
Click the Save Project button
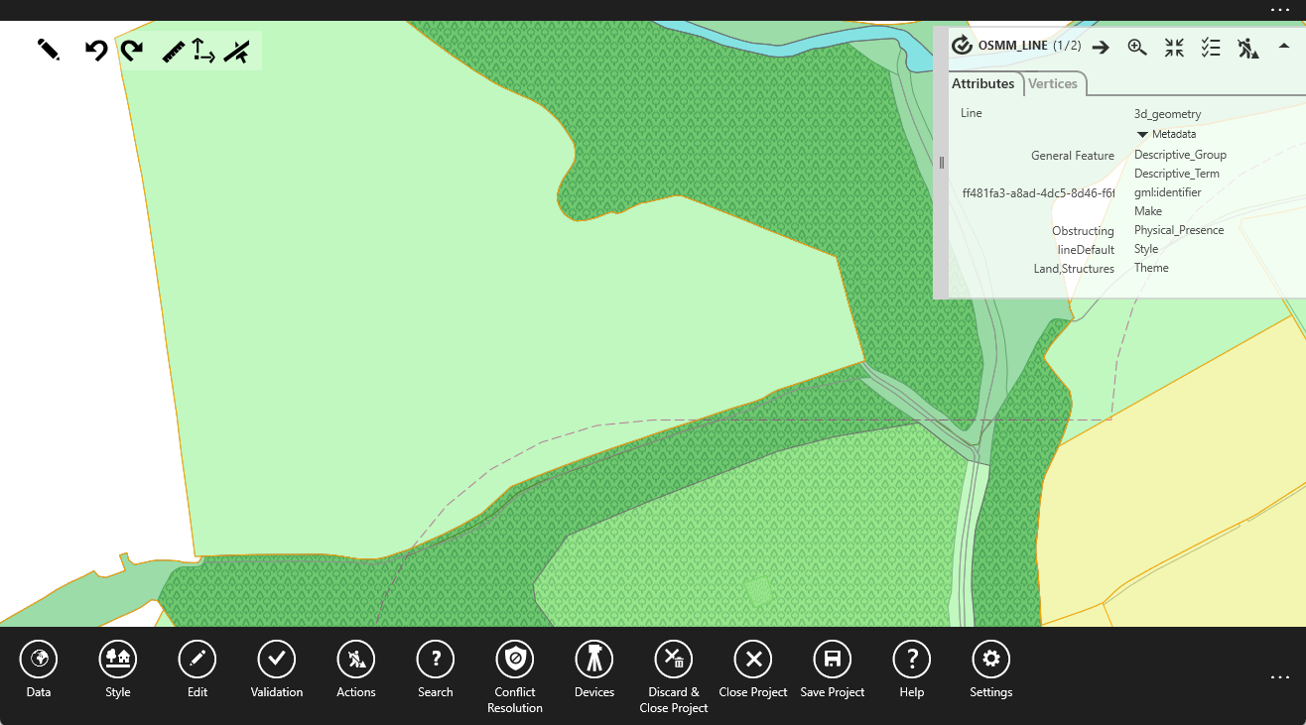tap(833, 669)
